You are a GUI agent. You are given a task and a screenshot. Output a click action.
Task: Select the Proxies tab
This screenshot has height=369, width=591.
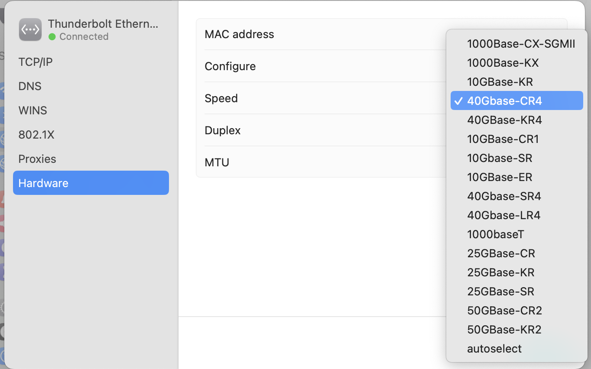pyautogui.click(x=37, y=159)
